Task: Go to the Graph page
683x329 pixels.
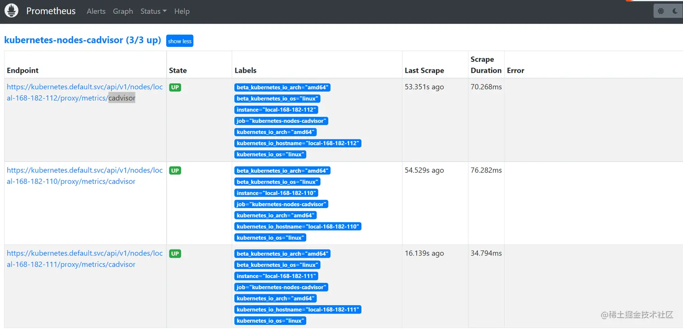Action: 123,11
